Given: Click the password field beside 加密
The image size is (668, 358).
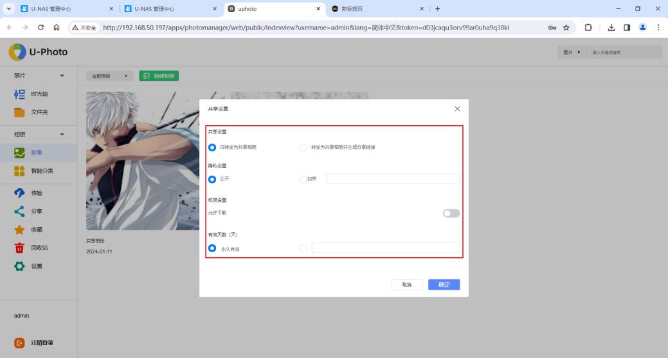Looking at the screenshot, I should point(392,179).
